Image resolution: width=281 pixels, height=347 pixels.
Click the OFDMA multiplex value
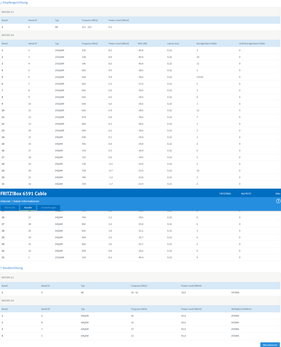(x=235, y=292)
